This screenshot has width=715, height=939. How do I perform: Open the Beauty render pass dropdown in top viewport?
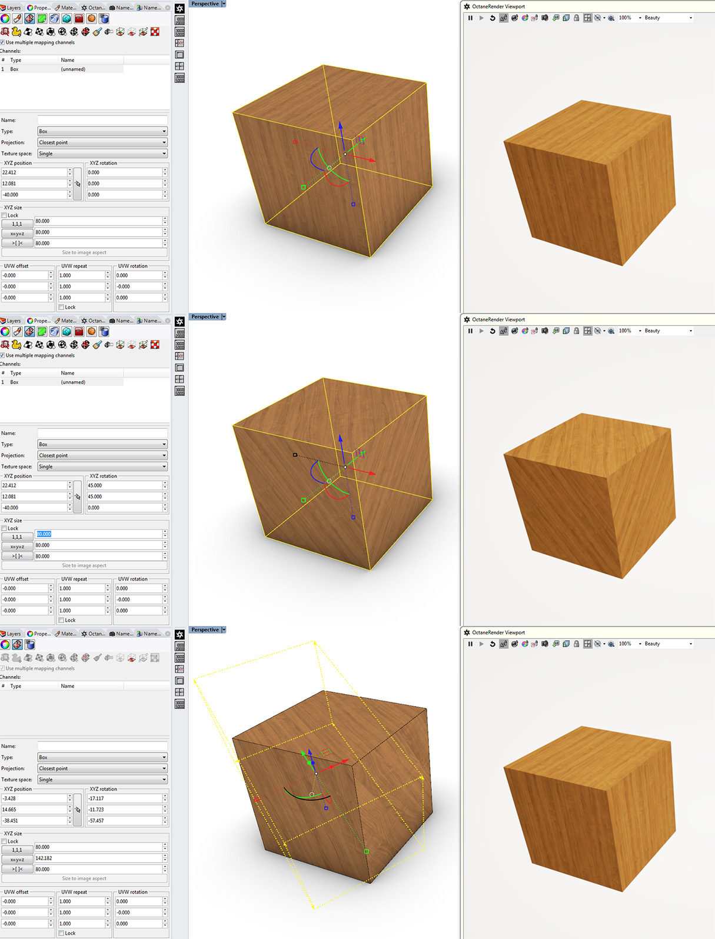[691, 18]
